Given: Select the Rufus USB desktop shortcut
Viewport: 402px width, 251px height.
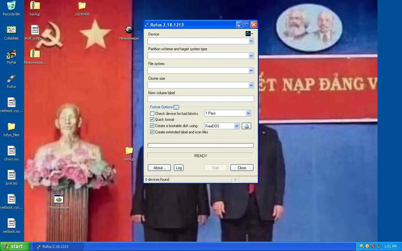Looking at the screenshot, I should (x=11, y=81).
